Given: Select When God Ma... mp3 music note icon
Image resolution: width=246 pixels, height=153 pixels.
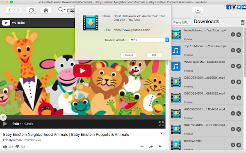Looking at the screenshot, I should click(x=176, y=66).
